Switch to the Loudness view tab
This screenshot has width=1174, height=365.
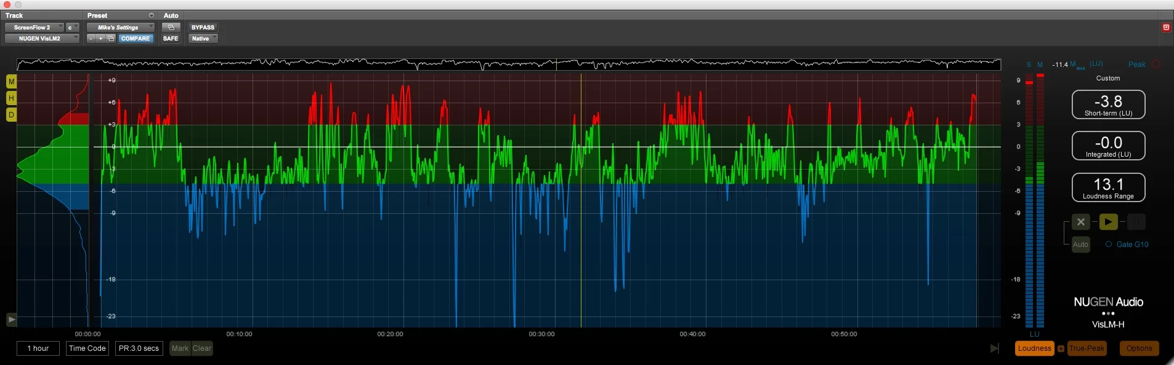[1034, 348]
